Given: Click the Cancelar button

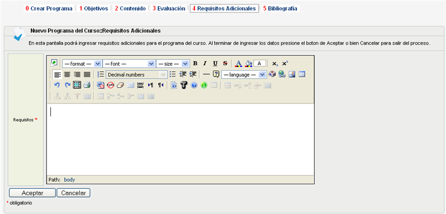Looking at the screenshot, I should coord(73,193).
